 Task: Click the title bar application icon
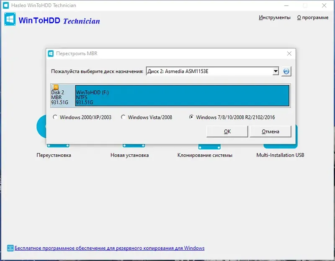click(x=6, y=5)
